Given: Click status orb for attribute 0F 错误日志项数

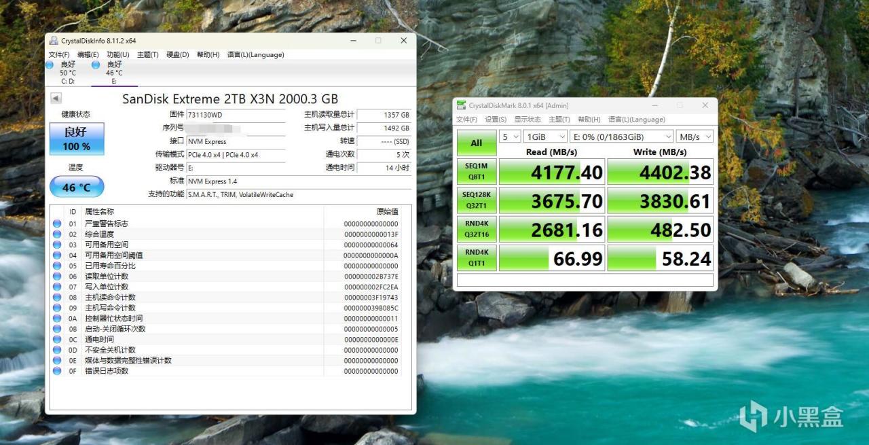Looking at the screenshot, I should pyautogui.click(x=57, y=371).
